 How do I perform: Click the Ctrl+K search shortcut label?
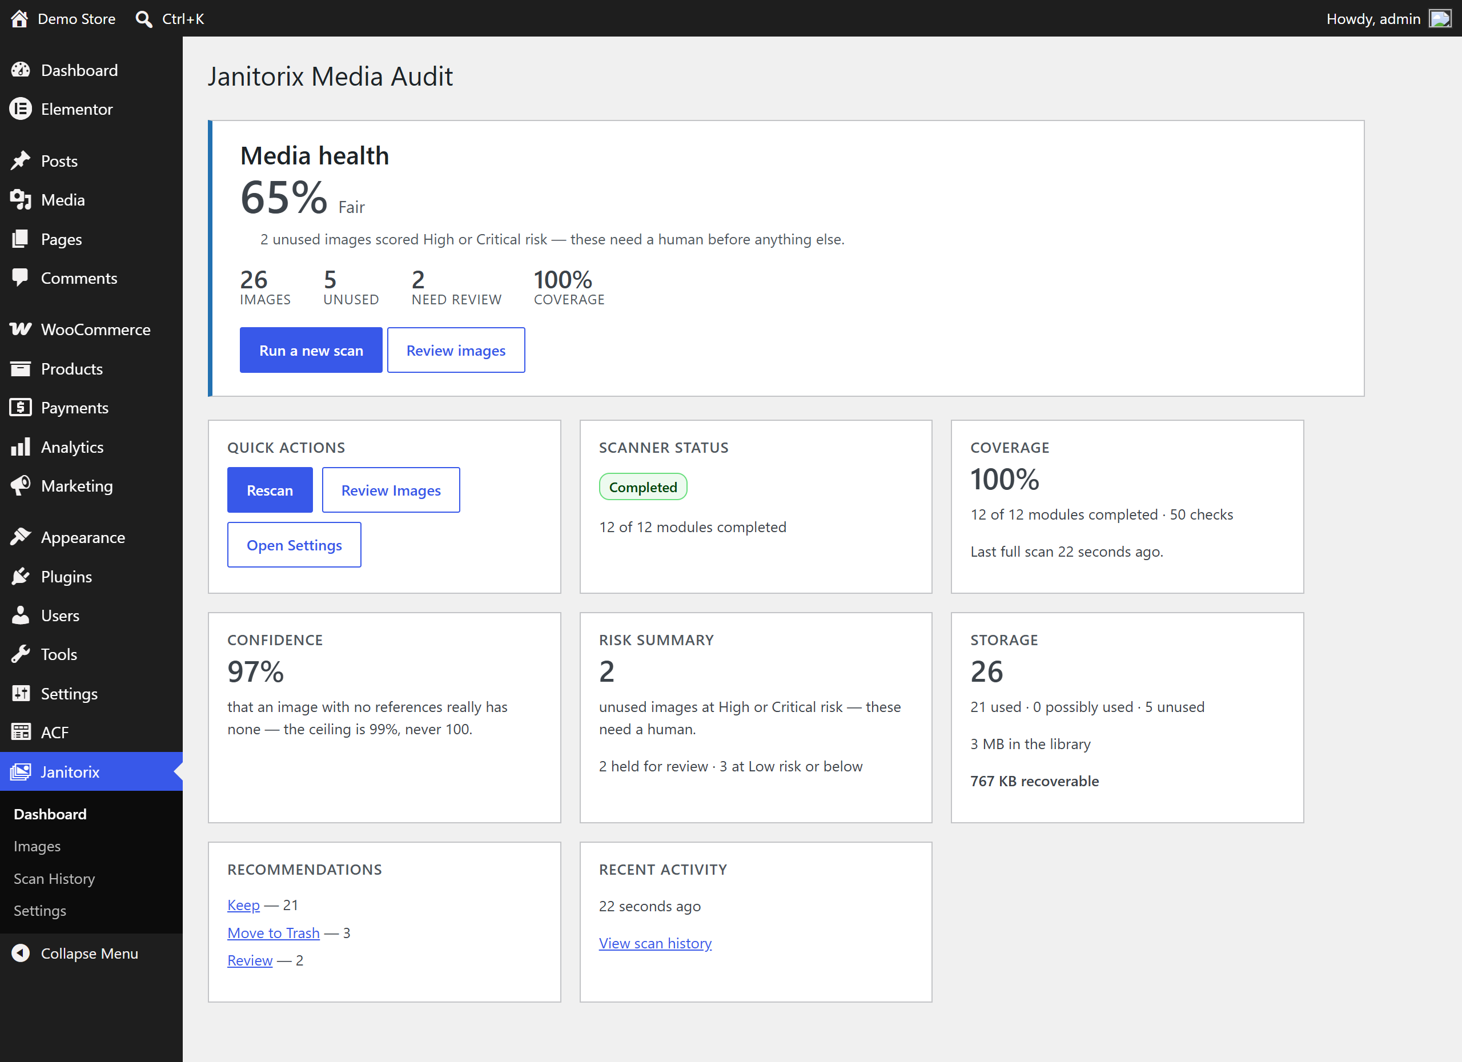pos(183,19)
